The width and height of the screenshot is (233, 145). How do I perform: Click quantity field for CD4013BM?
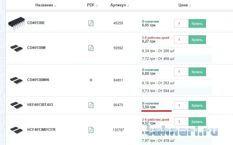point(181,40)
